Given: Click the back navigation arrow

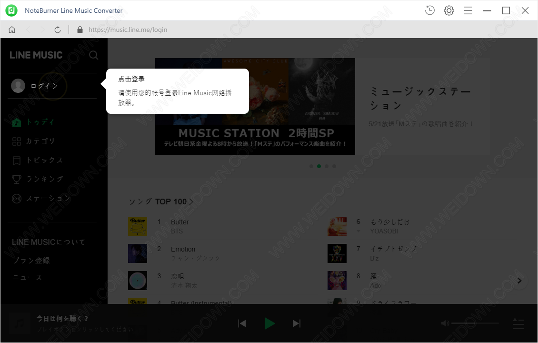Looking at the screenshot, I should click(x=28, y=30).
